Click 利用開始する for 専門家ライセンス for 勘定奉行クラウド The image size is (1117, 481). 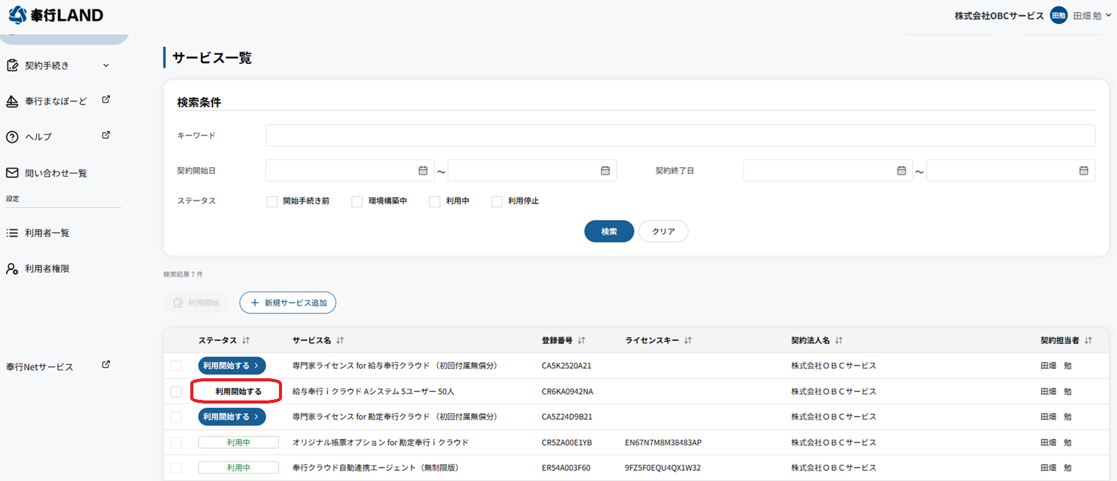pyautogui.click(x=232, y=416)
